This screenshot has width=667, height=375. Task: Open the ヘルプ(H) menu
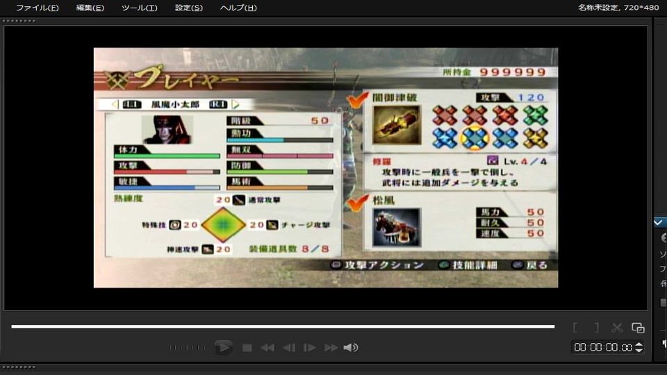pyautogui.click(x=238, y=8)
